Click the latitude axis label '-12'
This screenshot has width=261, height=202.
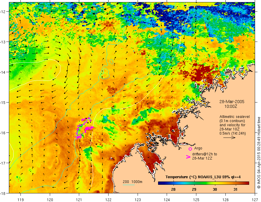pos(3,12)
